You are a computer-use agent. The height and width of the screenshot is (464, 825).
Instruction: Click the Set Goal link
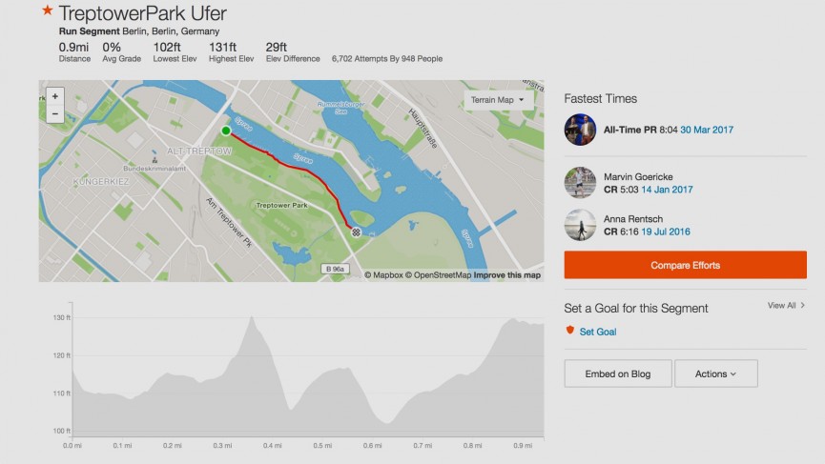[x=598, y=332]
